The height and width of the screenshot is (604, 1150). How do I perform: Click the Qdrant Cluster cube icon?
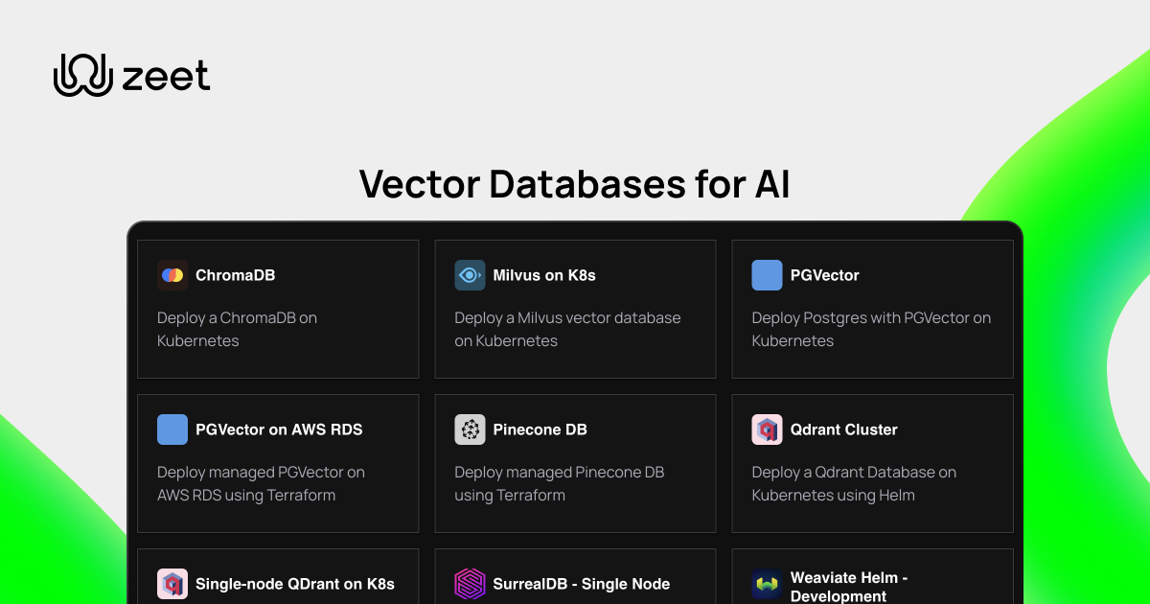767,430
